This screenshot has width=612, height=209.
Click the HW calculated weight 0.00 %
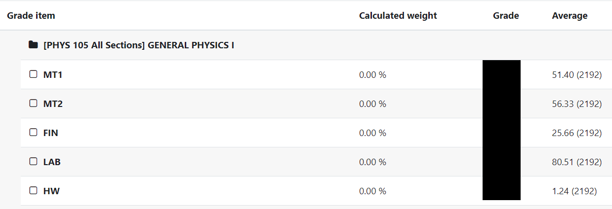click(372, 191)
